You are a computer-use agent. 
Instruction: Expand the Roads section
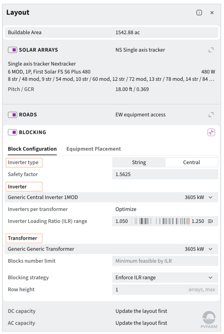pyautogui.click(x=211, y=115)
